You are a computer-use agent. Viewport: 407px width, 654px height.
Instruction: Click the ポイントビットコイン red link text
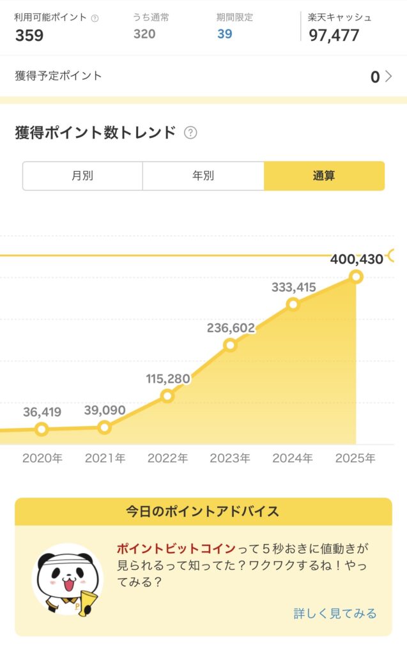[x=176, y=549]
